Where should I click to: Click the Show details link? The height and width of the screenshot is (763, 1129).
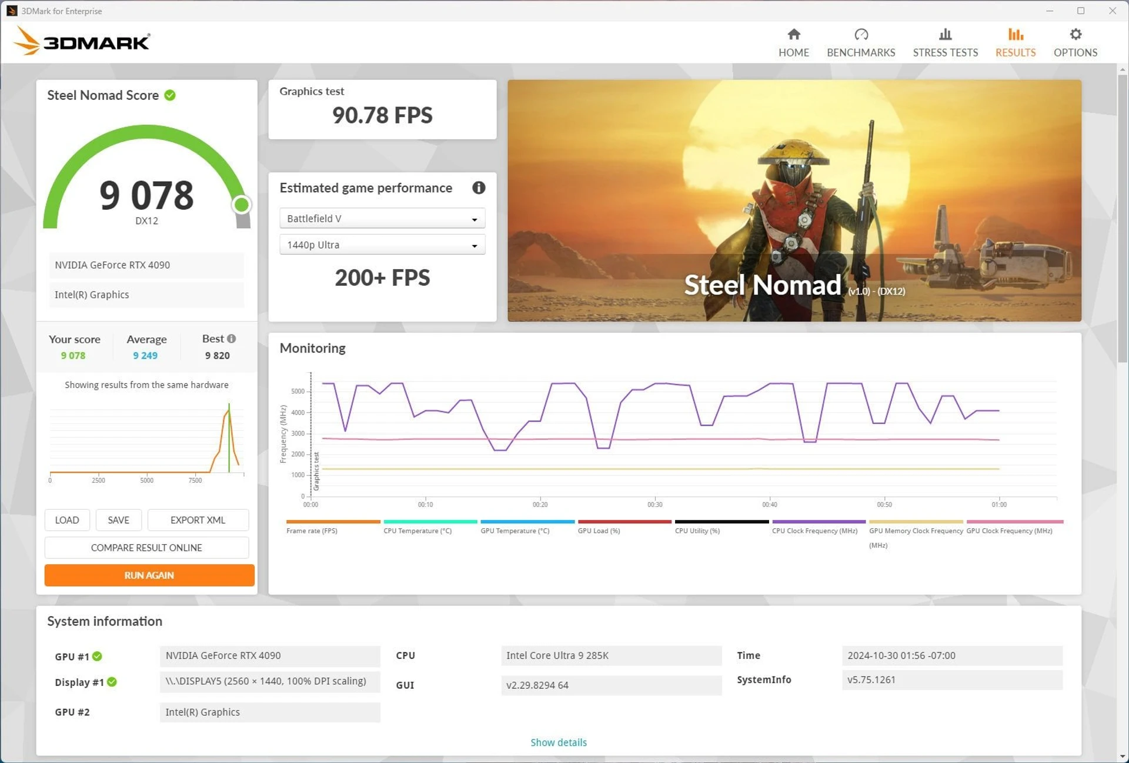pos(558,742)
